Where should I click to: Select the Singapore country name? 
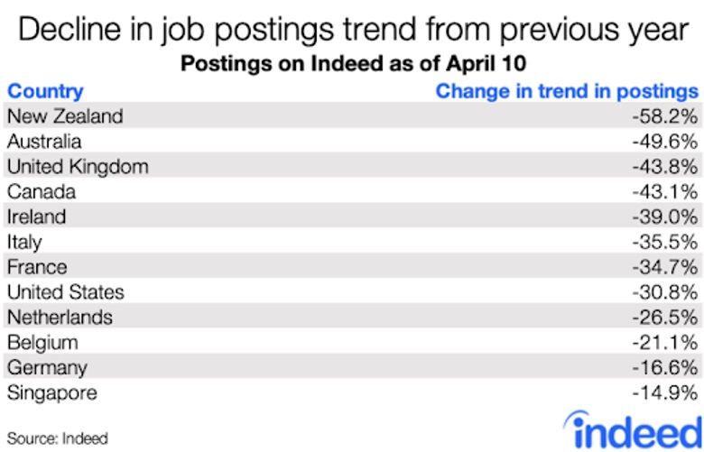pos(52,393)
